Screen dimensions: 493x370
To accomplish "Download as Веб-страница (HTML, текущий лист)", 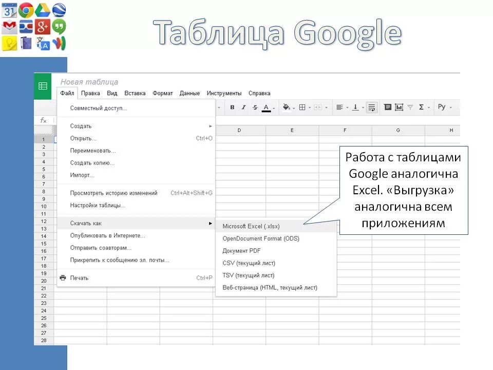I will point(276,288).
